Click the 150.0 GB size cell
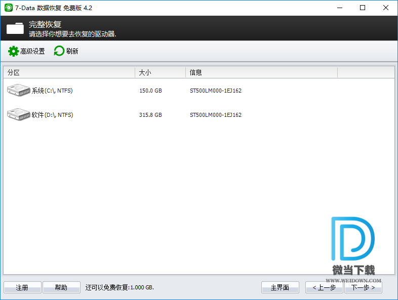Viewport: 398px width, 300px height. tap(150, 91)
